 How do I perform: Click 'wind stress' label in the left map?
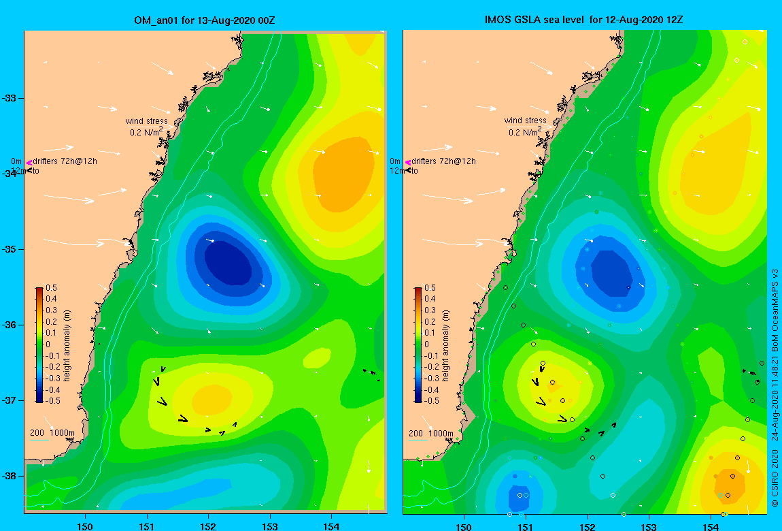pyautogui.click(x=147, y=120)
